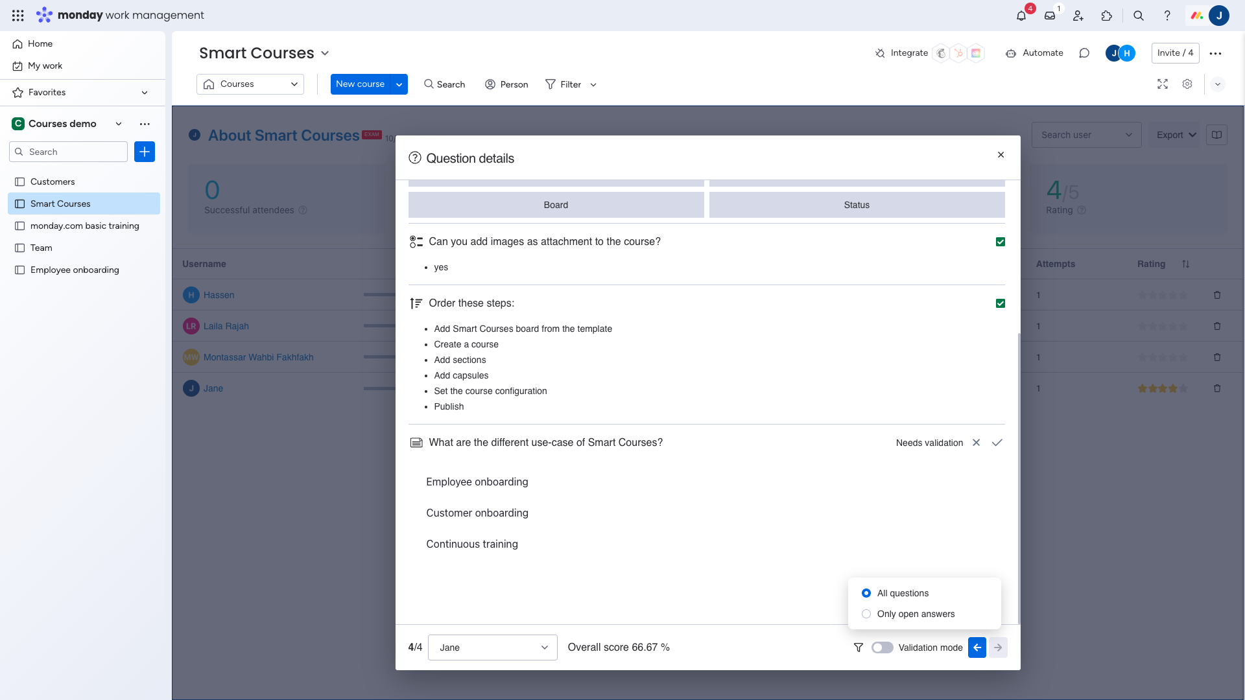
Task: Open the Courses demo workspace switcher chevron
Action: (119, 124)
